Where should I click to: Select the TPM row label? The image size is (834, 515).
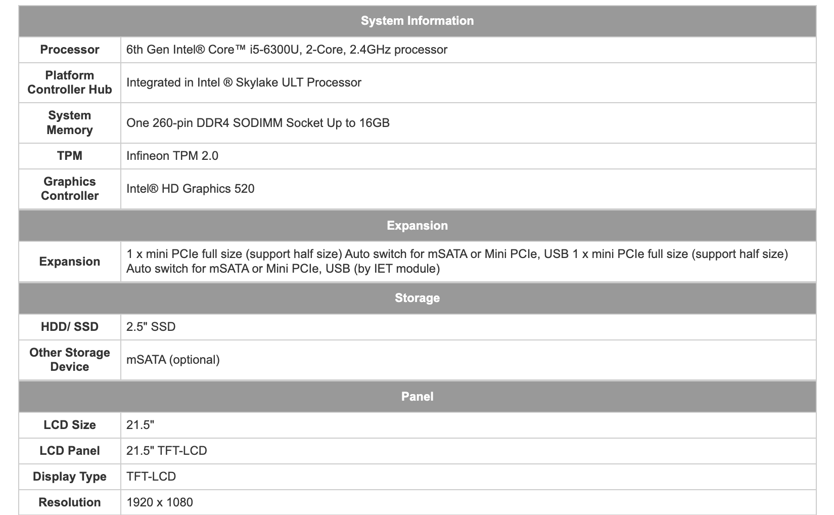[70, 156]
